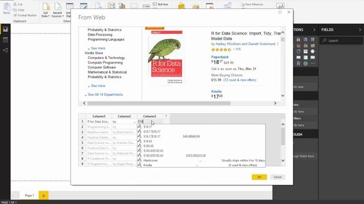The height and width of the screenshot is (204, 364).
Task: Click Hadley Wickham author link
Action: tap(228, 44)
